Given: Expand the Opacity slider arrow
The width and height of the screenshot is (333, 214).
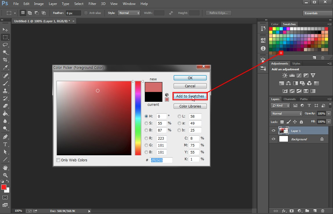Looking at the screenshot, I should point(329,114).
